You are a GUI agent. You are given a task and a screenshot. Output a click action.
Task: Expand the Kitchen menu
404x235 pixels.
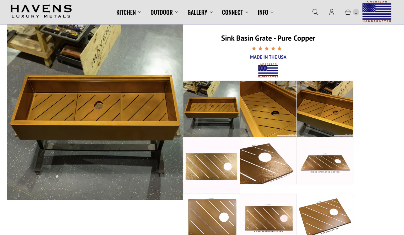129,12
